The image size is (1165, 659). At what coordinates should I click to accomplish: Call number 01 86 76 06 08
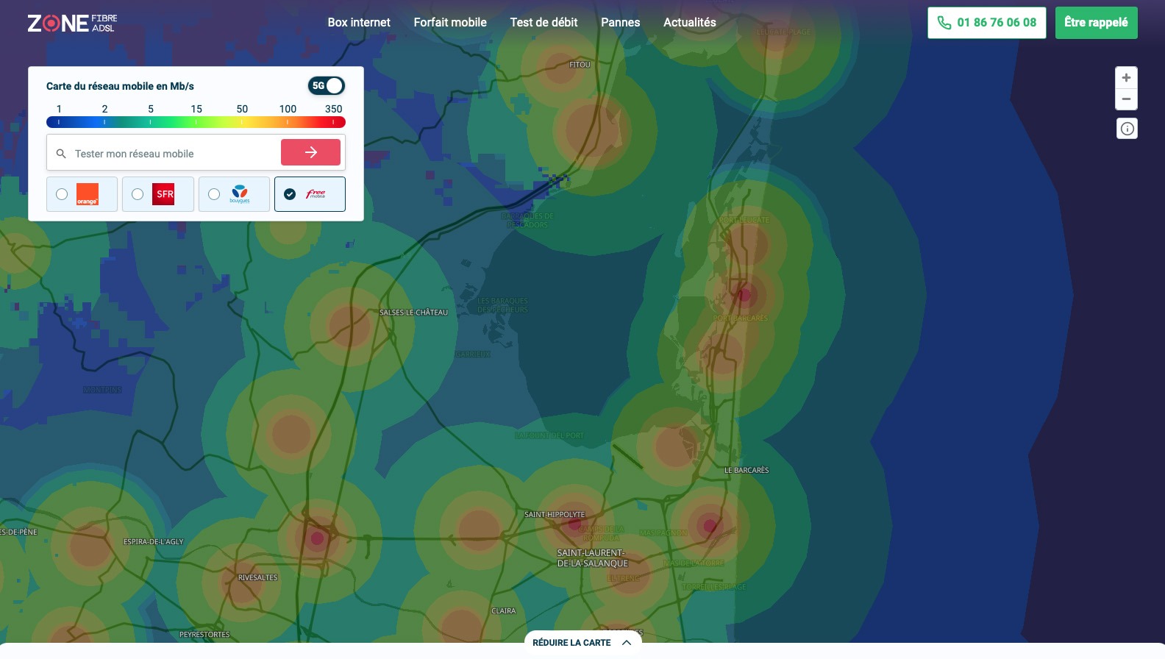pyautogui.click(x=986, y=23)
